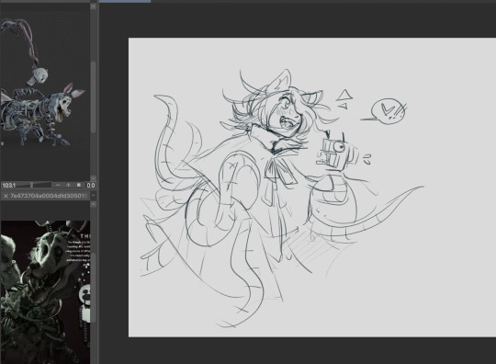Click upper Sub View scrollbar down arrow
This screenshot has width=496, height=364.
click(93, 178)
